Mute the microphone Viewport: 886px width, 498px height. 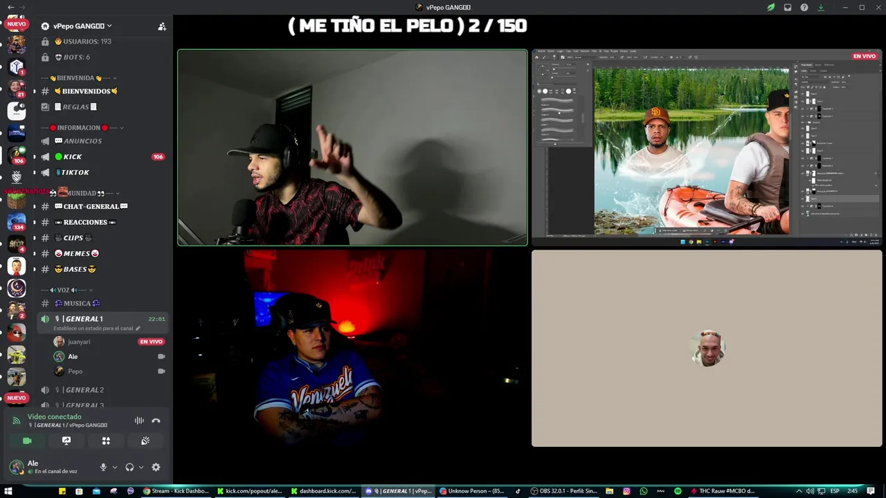tap(103, 467)
